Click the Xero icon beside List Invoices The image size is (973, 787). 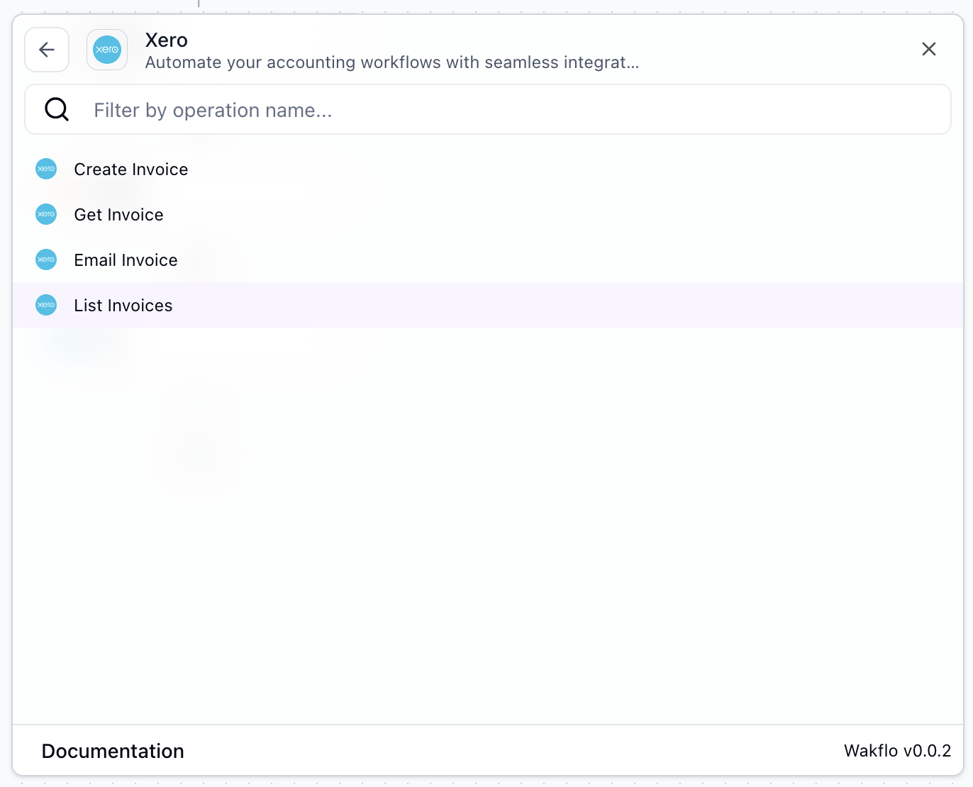pyautogui.click(x=45, y=305)
